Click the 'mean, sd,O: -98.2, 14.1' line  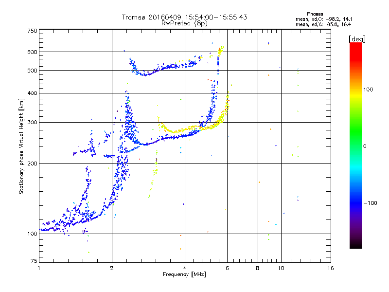324,19
